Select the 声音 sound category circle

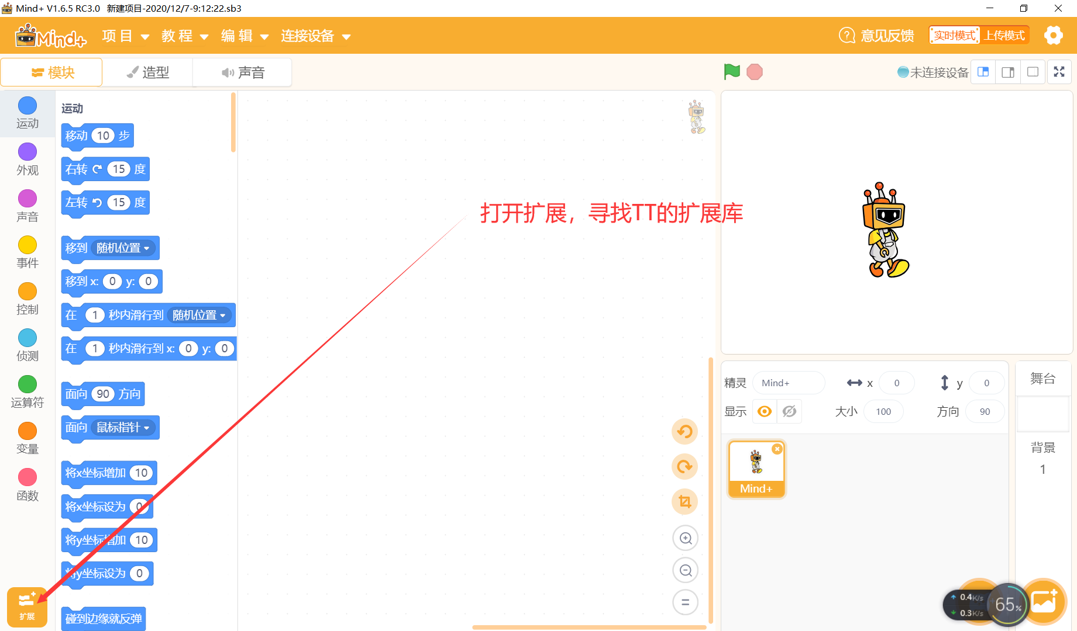click(27, 199)
